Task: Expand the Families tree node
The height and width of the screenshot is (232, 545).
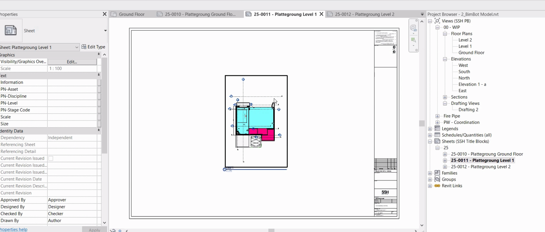Action: pyautogui.click(x=430, y=173)
